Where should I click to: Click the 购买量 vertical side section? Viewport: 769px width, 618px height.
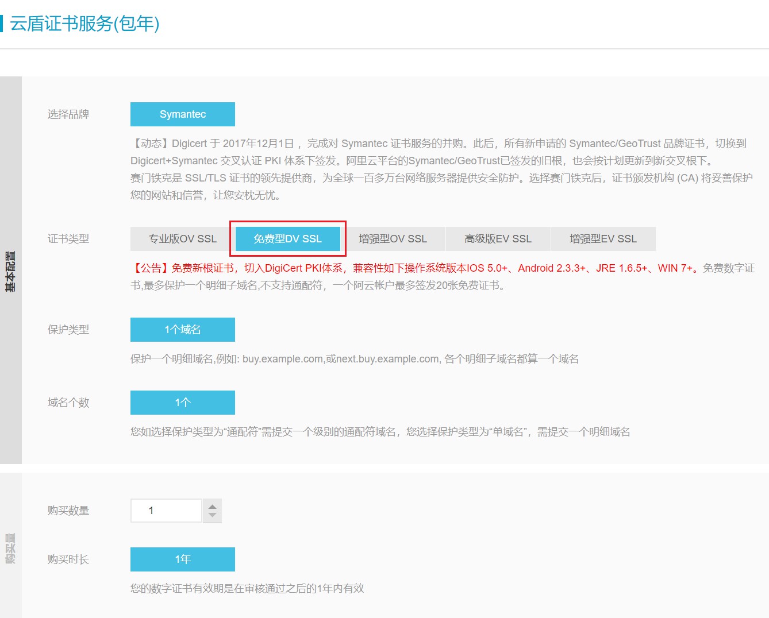[x=10, y=548]
